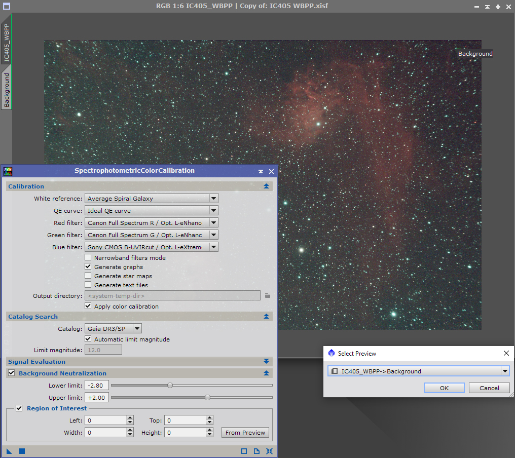Click OK in Select Preview dialog
Screen dimensions: 515x458
pyautogui.click(x=444, y=388)
